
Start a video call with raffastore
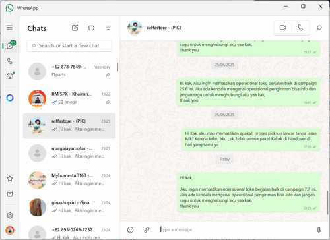[x=283, y=28]
